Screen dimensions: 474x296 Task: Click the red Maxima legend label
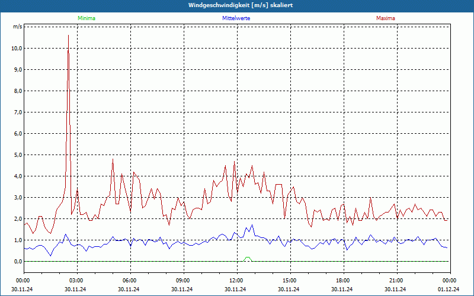click(386, 18)
